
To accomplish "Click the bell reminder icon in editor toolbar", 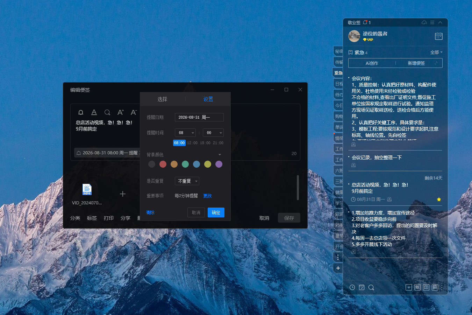I will coord(81,112).
